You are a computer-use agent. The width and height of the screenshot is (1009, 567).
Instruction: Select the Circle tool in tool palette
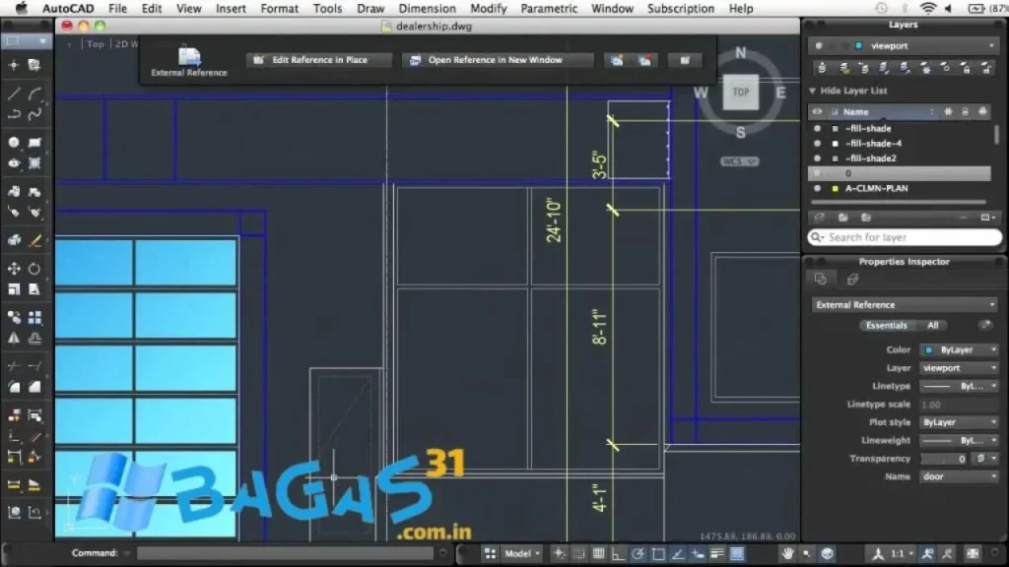coord(14,142)
